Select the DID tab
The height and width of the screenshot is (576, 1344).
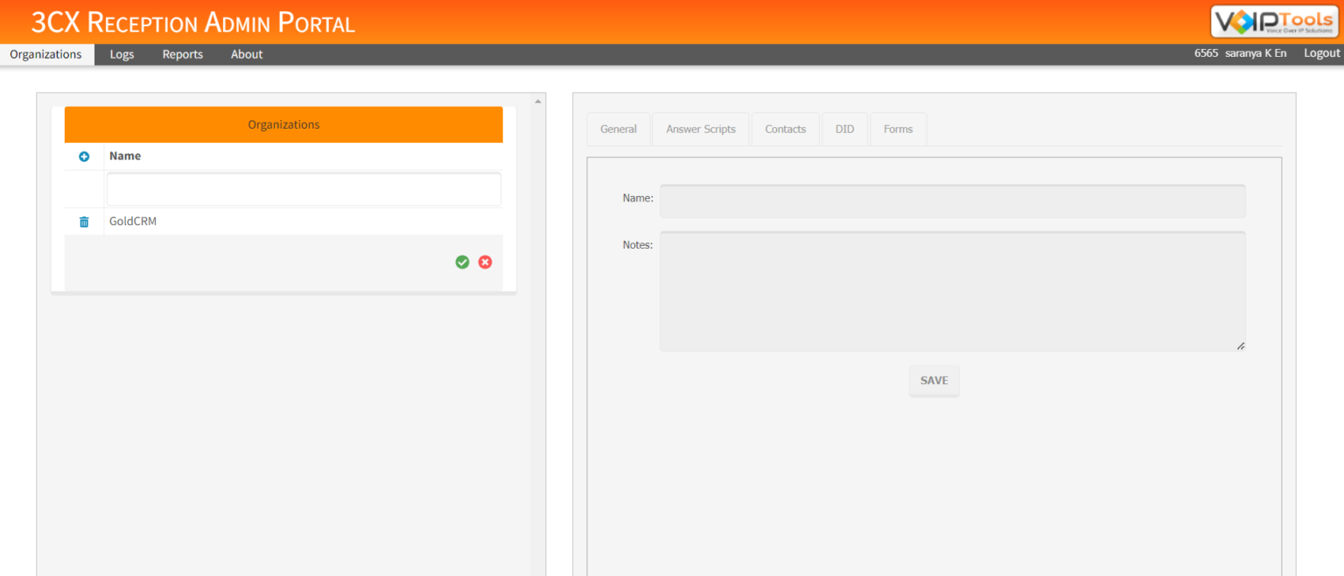pos(844,129)
